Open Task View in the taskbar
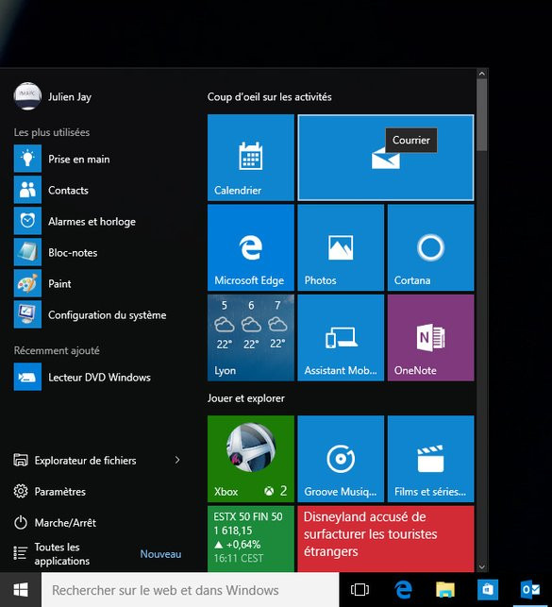The image size is (552, 607). (360, 590)
